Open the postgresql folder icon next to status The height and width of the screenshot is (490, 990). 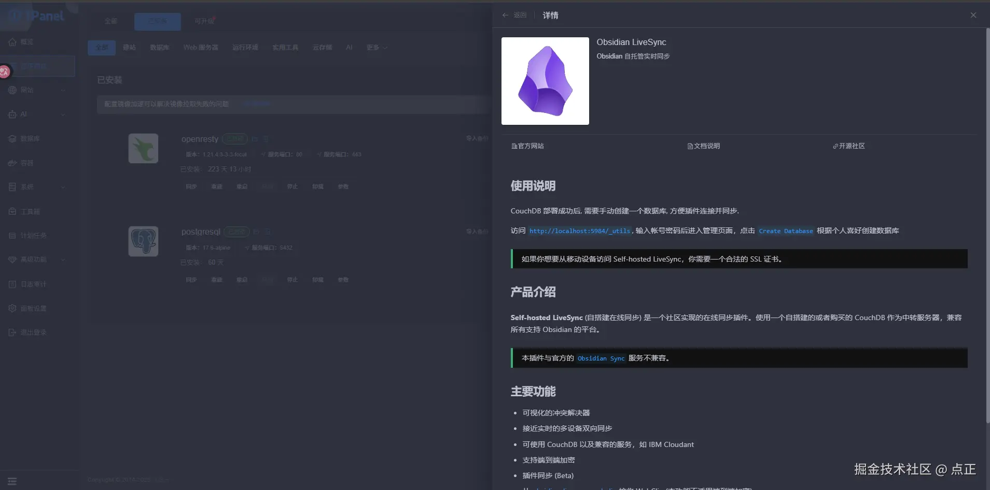(x=256, y=232)
